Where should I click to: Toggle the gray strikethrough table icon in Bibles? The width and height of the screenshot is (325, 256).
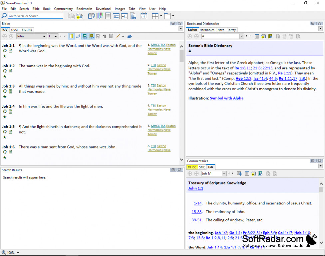pyautogui.click(x=98, y=37)
